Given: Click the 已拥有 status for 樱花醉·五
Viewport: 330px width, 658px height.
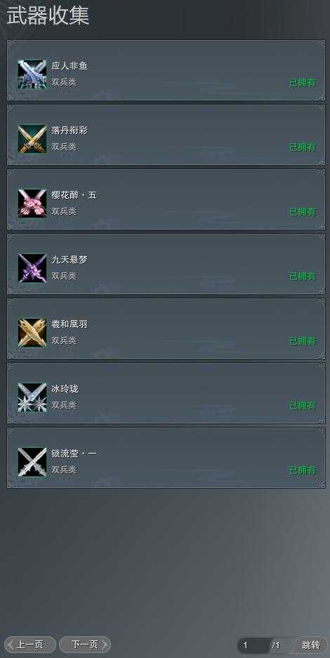Looking at the screenshot, I should [303, 212].
